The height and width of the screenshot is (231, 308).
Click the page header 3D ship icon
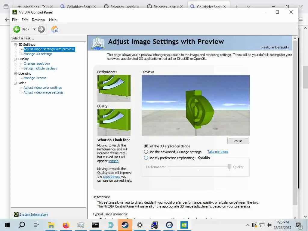point(98,43)
